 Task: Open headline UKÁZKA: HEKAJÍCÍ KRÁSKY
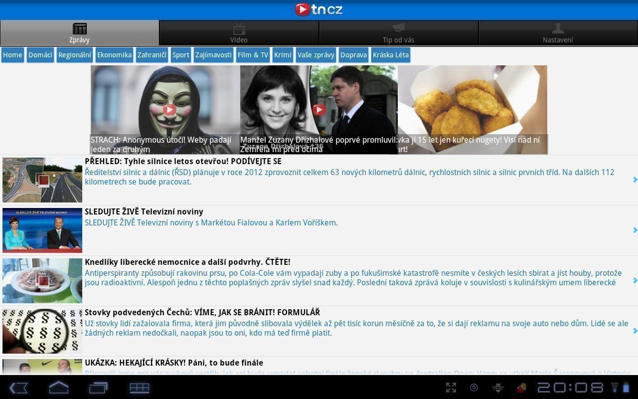[x=174, y=363]
